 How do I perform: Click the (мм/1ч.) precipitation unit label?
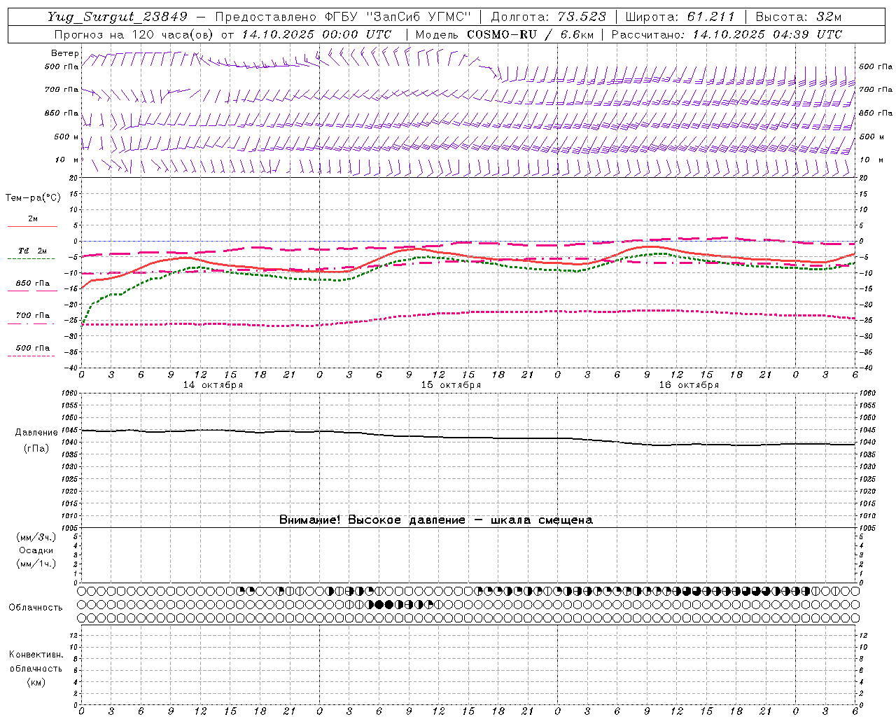36,564
